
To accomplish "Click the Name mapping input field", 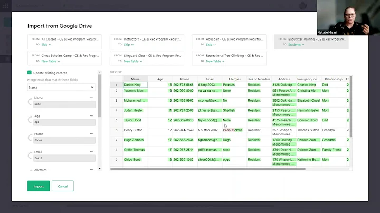I will 64,104.
